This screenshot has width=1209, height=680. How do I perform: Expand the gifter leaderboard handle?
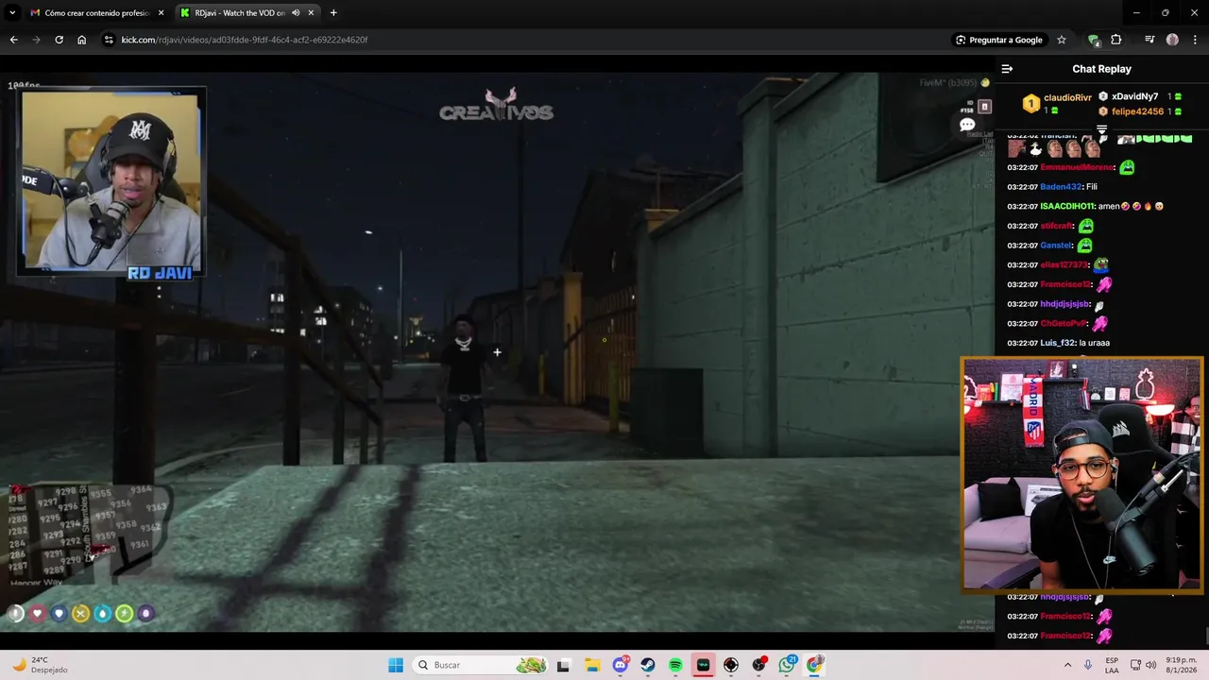(x=1101, y=129)
